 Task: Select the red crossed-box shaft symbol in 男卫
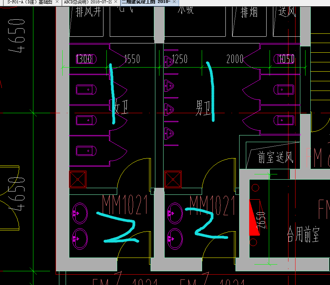[173, 179]
